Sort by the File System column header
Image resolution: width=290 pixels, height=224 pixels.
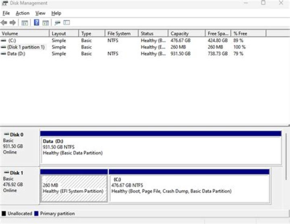pos(122,34)
